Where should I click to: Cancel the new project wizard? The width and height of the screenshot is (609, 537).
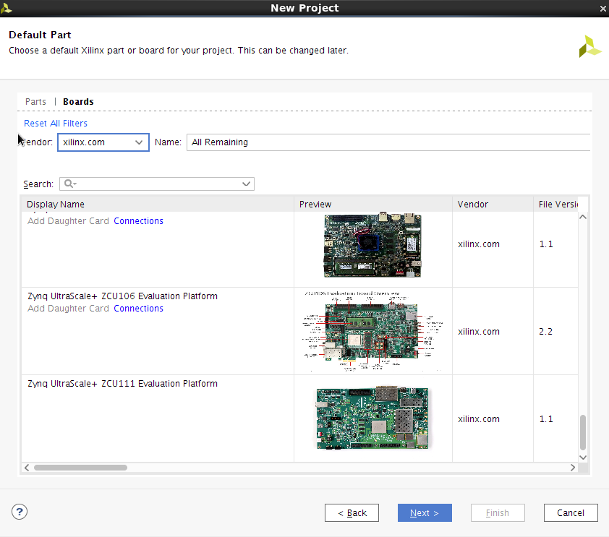571,513
